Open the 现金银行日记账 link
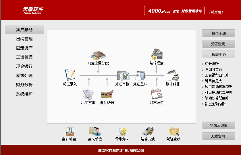 [x=217, y=75]
